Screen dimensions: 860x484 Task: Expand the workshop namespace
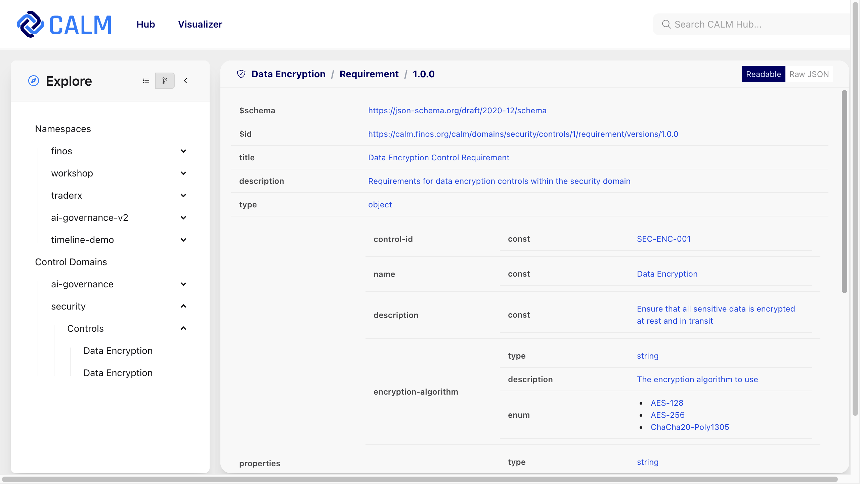point(183,173)
